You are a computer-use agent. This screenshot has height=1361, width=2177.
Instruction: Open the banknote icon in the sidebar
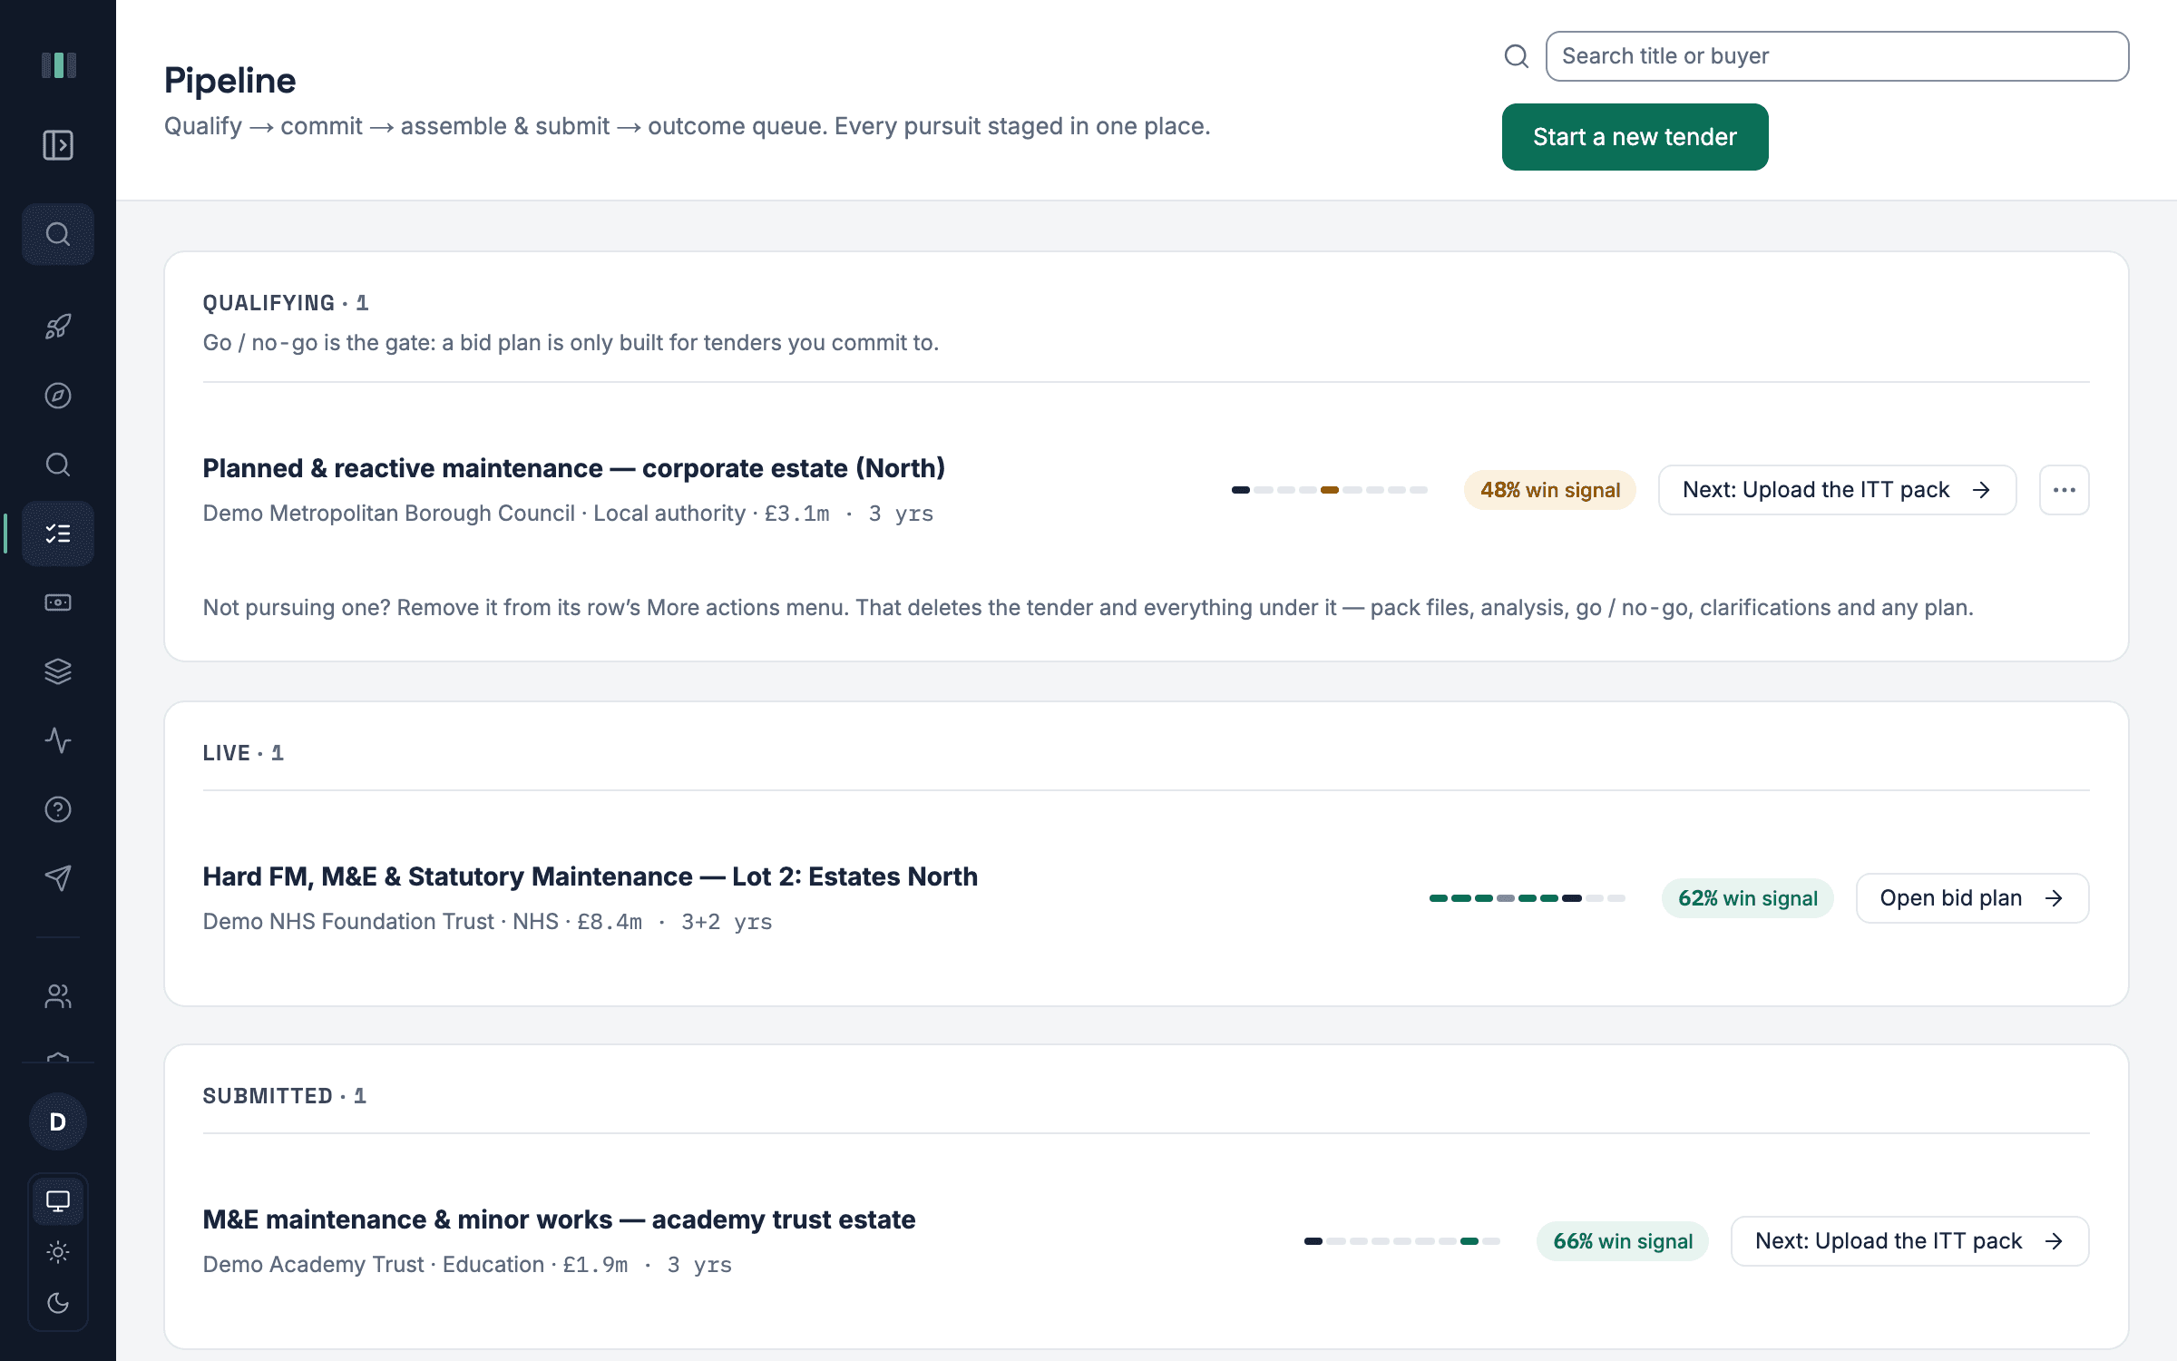point(58,602)
